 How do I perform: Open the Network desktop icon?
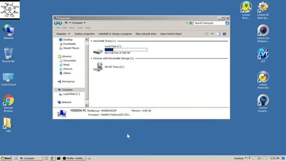8,32
